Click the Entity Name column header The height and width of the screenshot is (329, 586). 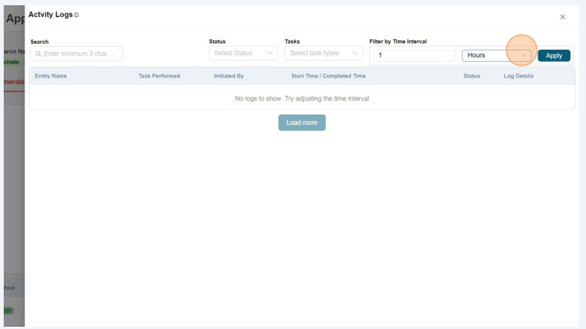click(x=51, y=76)
